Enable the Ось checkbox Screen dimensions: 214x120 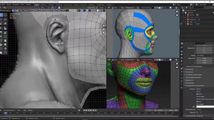coord(197,91)
